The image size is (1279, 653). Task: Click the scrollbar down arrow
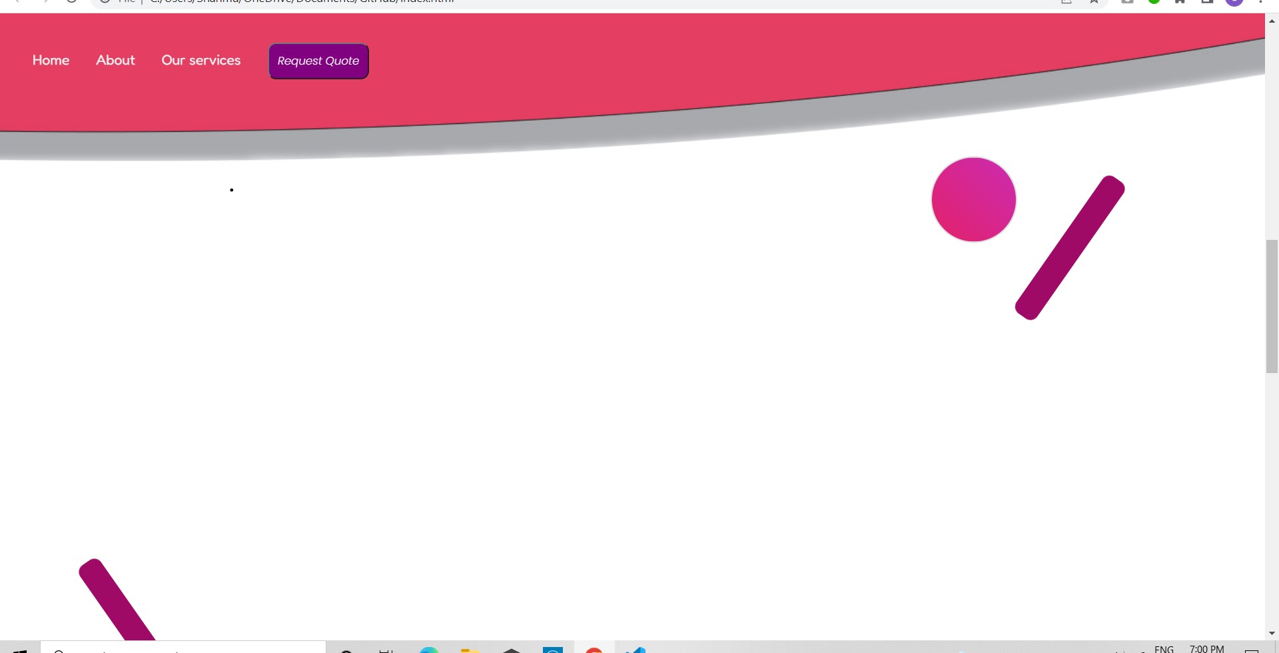point(1272,633)
